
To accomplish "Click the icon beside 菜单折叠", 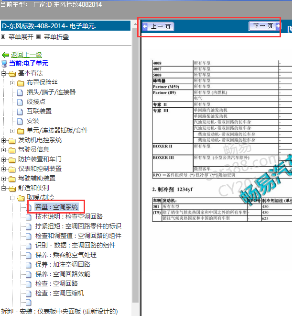I will pos(39,37).
